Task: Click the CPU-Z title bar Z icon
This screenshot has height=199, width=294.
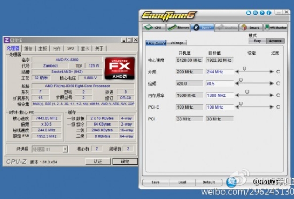Action: tap(7, 40)
